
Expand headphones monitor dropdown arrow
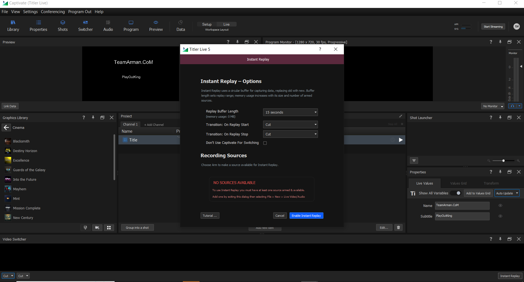519,106
